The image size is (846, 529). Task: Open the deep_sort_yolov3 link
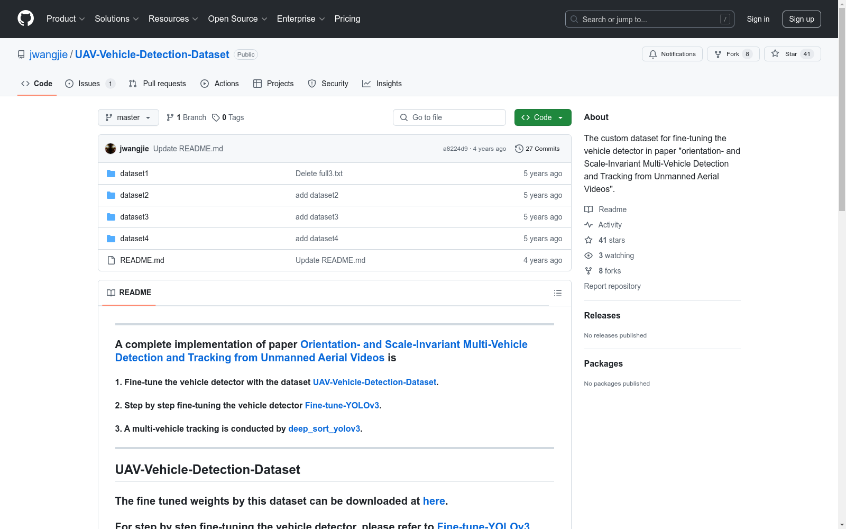324,428
